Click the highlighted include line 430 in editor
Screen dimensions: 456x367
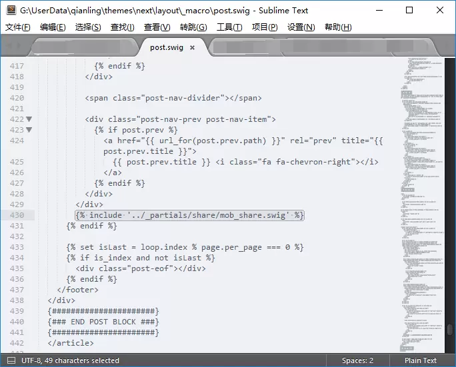click(x=189, y=215)
